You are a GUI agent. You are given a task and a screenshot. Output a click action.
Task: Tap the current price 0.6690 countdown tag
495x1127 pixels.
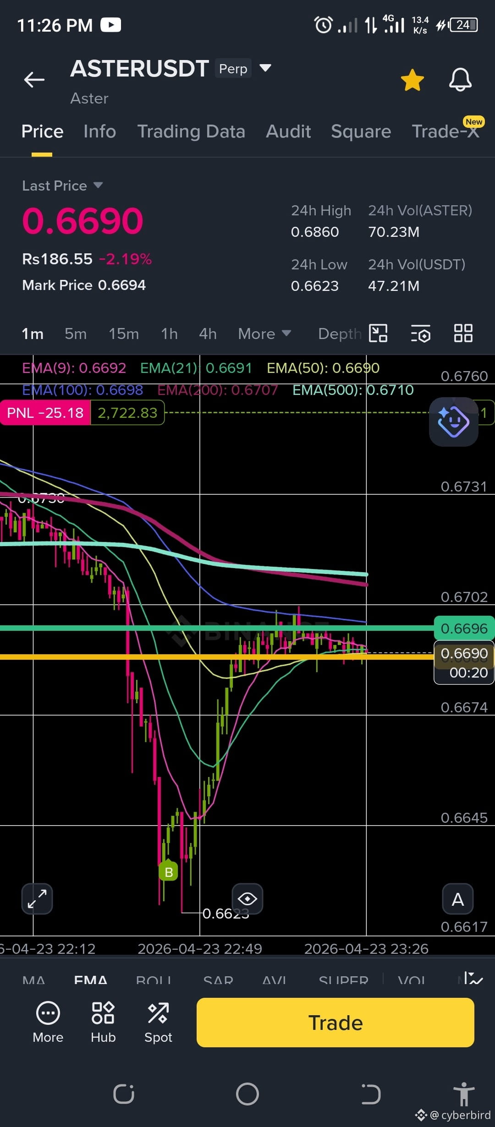tap(464, 662)
